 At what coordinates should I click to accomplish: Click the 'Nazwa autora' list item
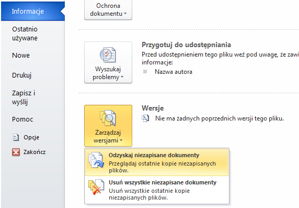point(174,72)
